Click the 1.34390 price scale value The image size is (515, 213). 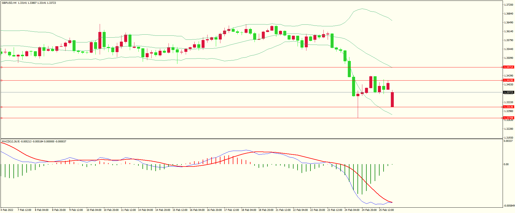coord(509,76)
